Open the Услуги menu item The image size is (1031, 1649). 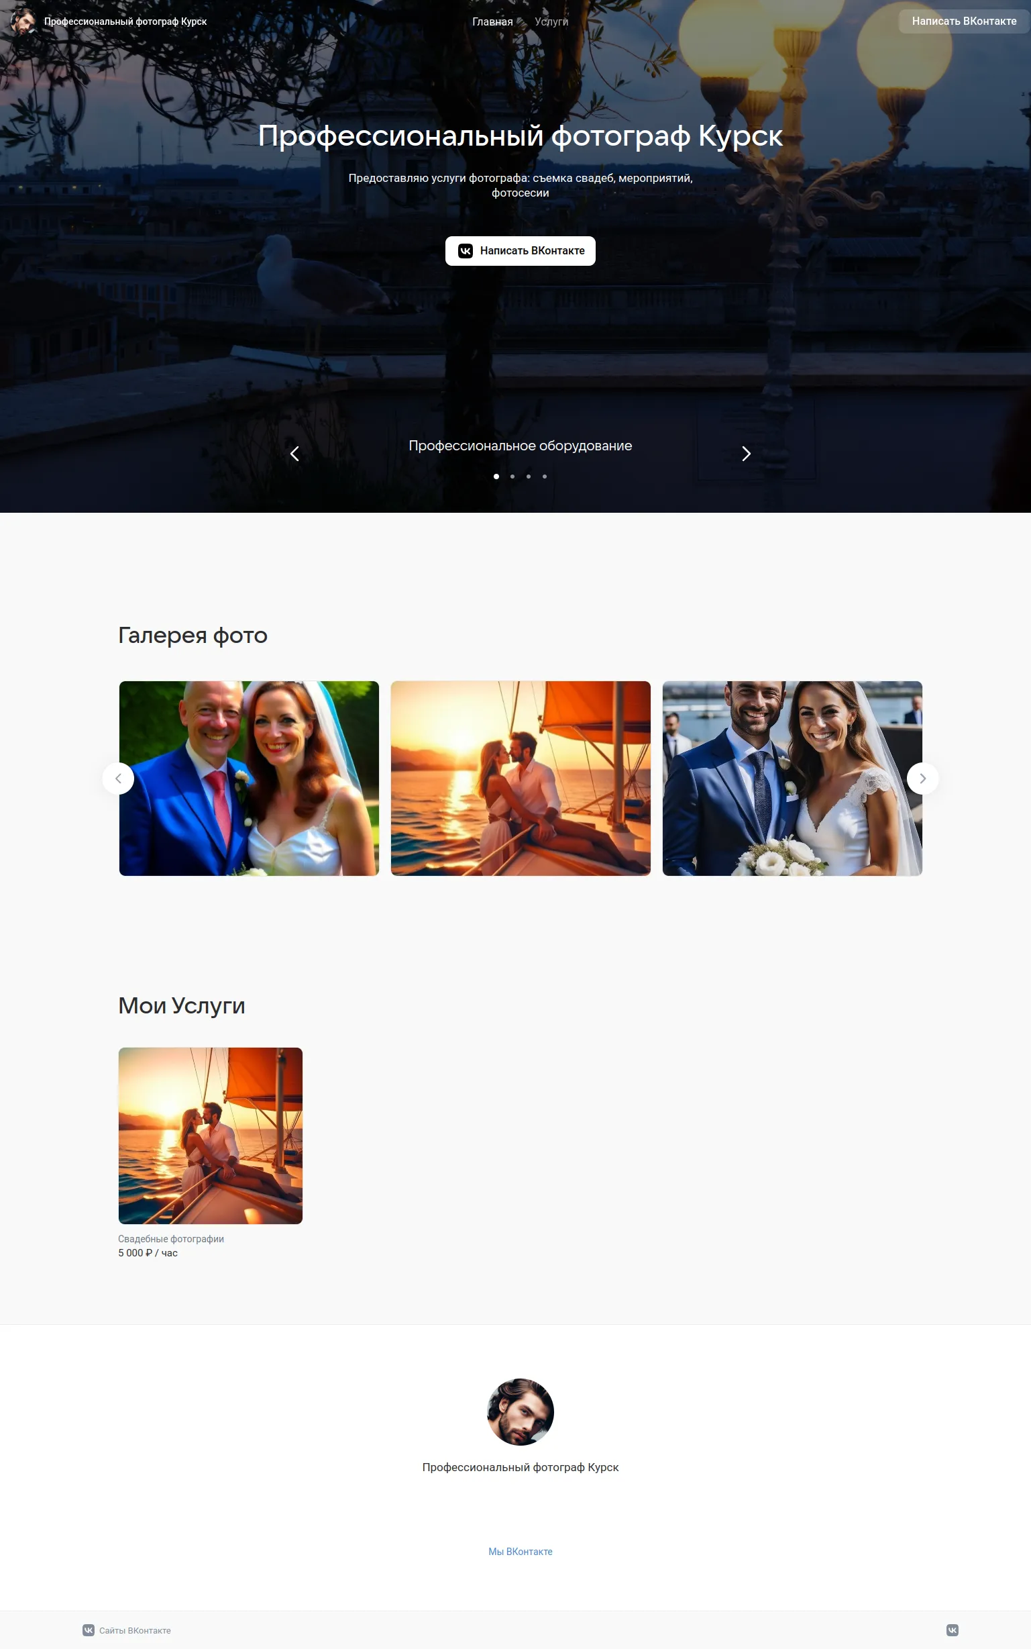pos(551,22)
